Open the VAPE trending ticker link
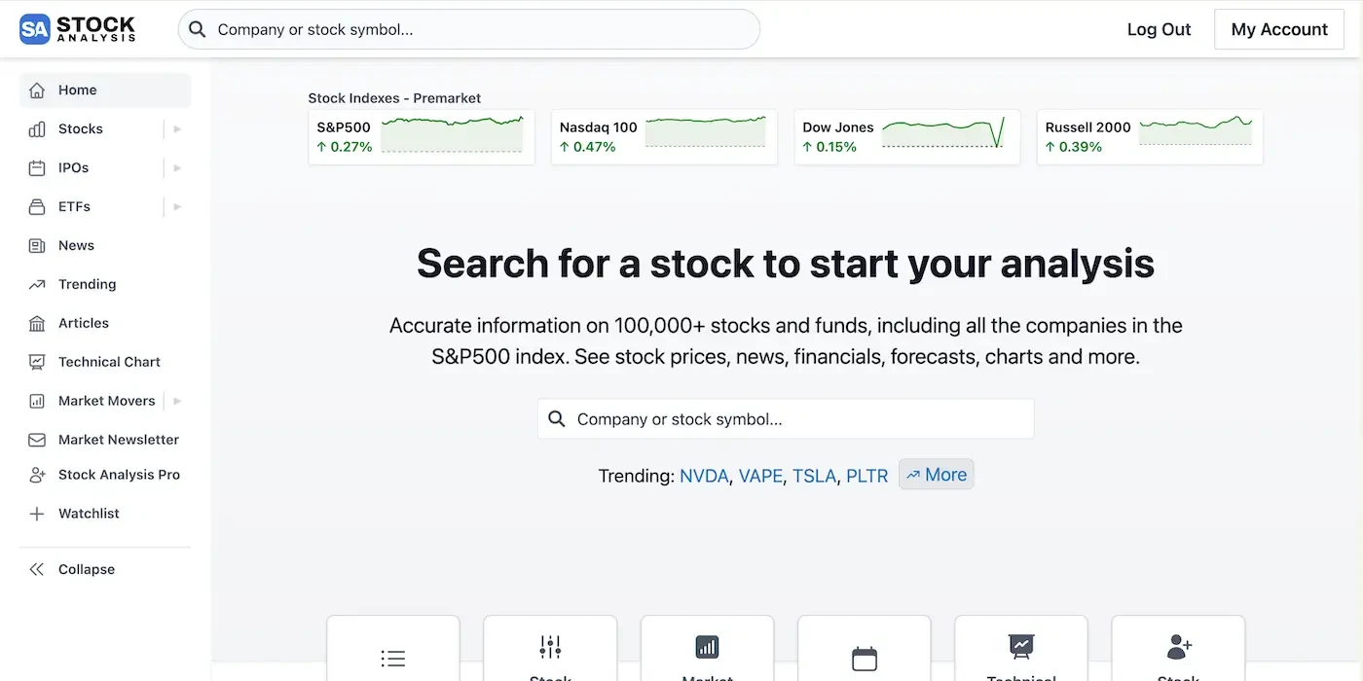This screenshot has width=1363, height=681. [760, 476]
